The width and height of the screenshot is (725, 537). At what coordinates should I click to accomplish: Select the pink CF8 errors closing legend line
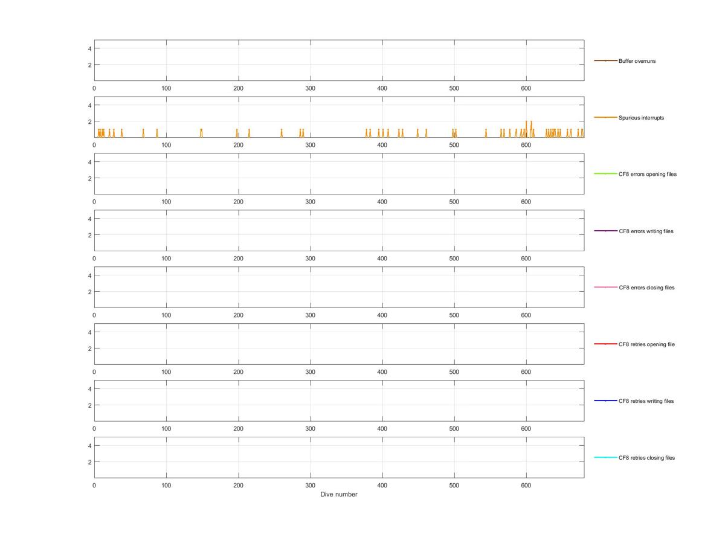(x=605, y=287)
